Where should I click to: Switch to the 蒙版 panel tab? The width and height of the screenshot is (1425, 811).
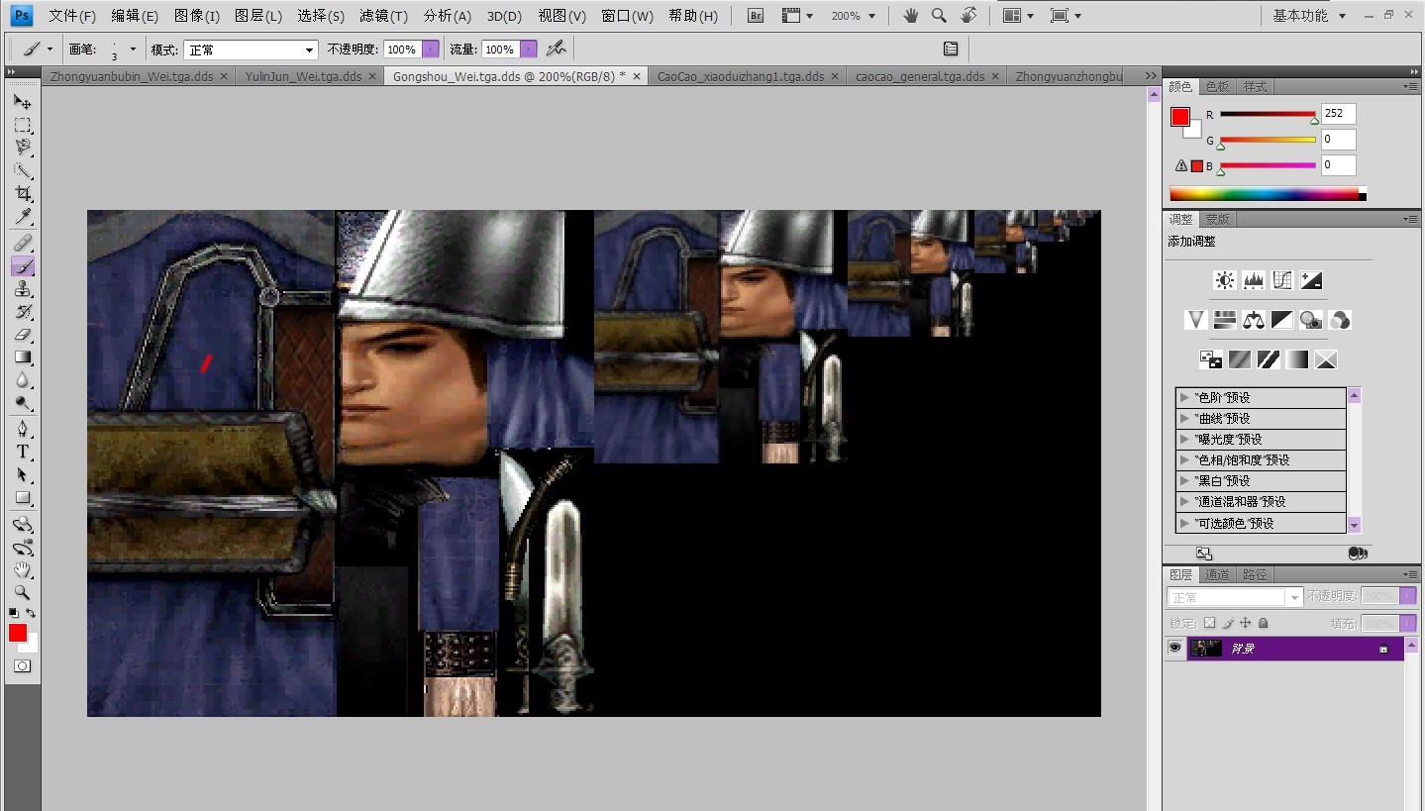tap(1218, 219)
